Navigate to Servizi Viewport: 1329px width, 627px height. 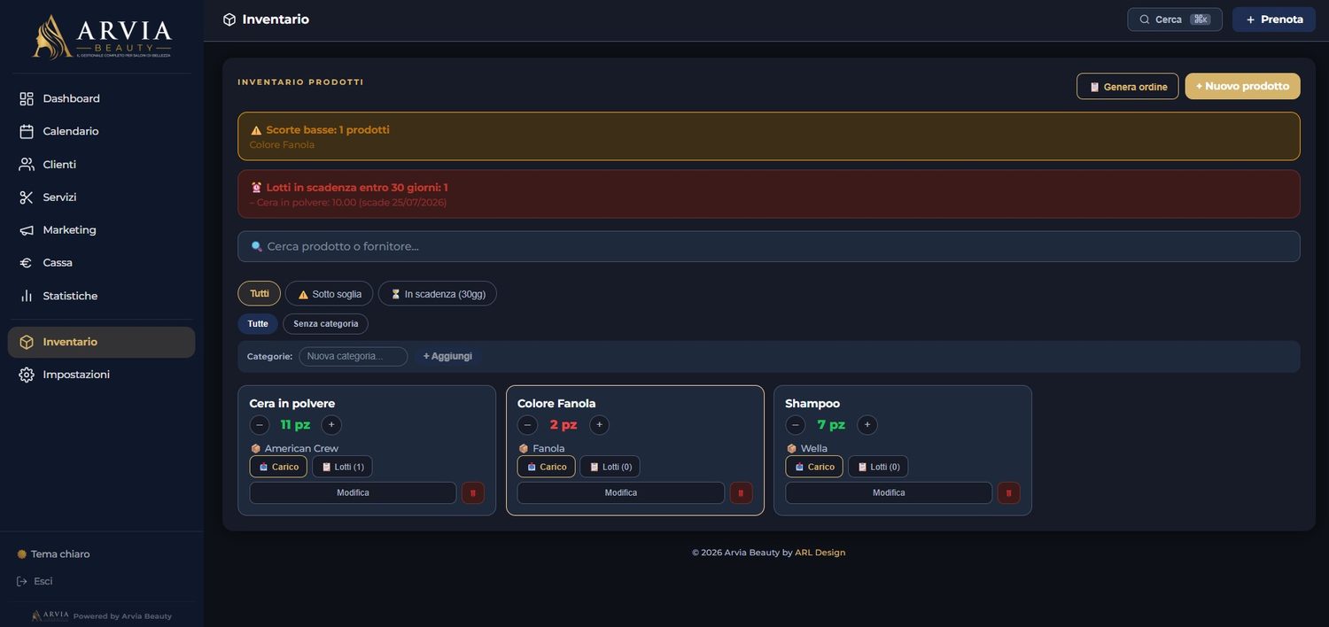point(102,197)
